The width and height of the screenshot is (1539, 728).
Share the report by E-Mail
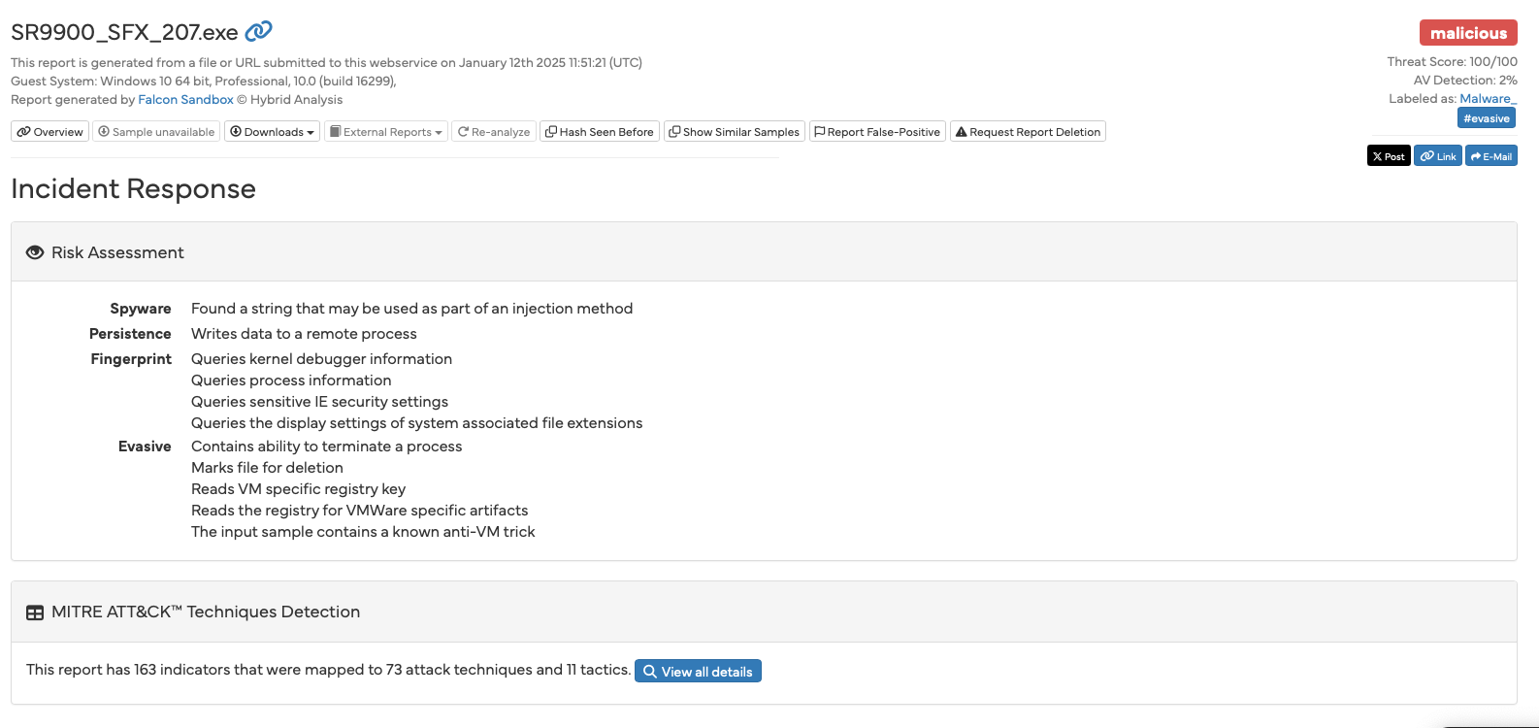point(1491,156)
